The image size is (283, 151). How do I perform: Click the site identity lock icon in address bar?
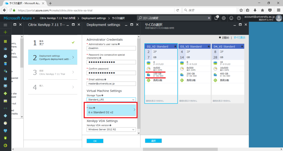14,10
